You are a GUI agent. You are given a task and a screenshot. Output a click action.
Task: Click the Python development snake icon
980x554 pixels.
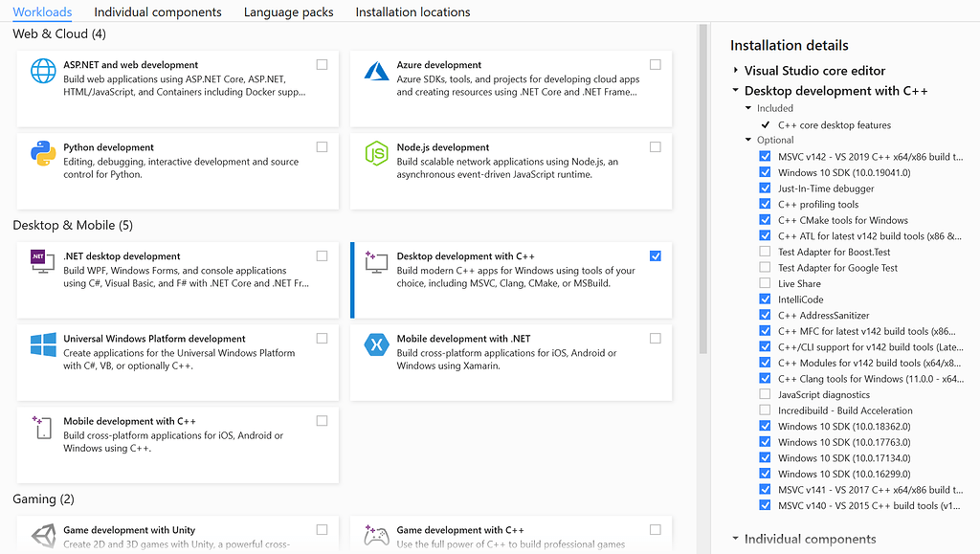coord(44,155)
